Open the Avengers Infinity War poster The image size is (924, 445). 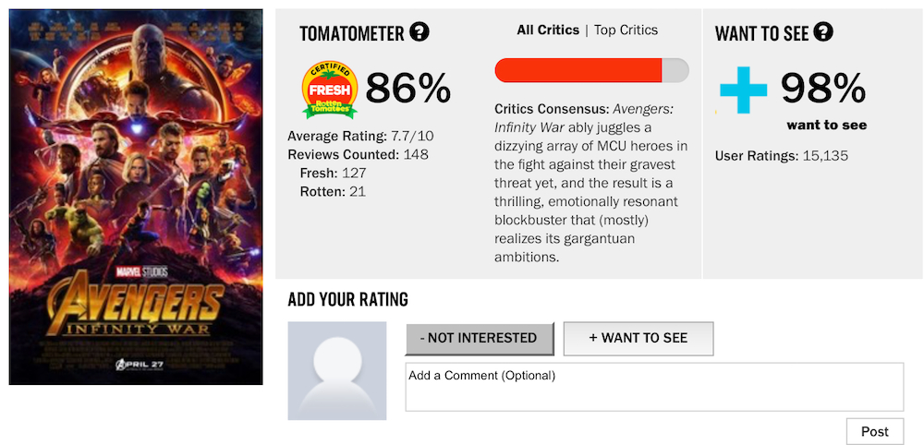click(136, 197)
